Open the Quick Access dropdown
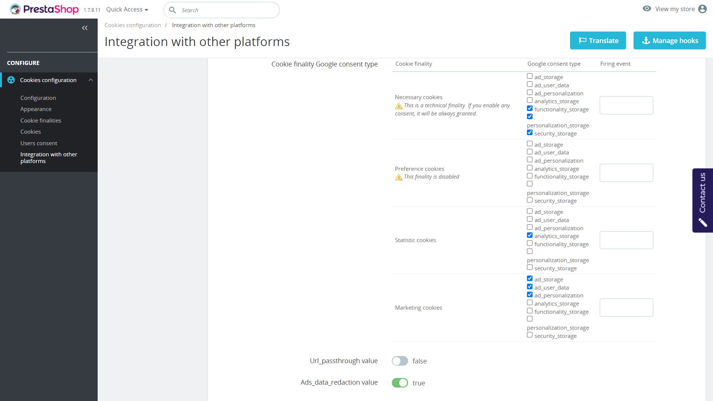This screenshot has height=401, width=713. click(x=127, y=10)
